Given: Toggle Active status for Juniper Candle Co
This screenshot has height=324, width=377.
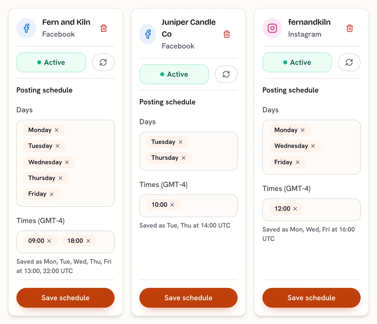Looking at the screenshot, I should [x=174, y=74].
